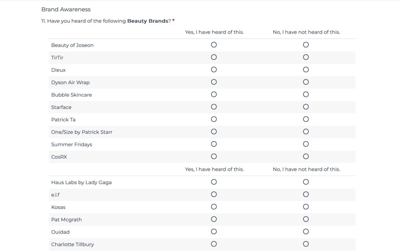401x252 pixels.
Task: Choose Yes for Ouidad
Action: click(x=214, y=232)
